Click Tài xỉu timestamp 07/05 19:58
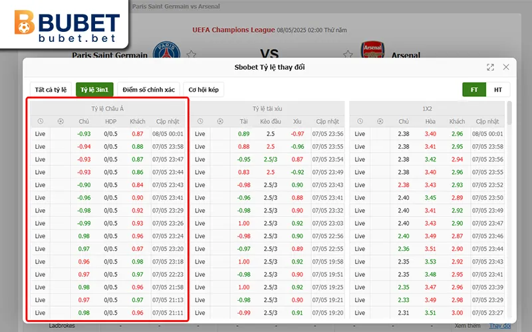The height and width of the screenshot is (332, 532). point(328,262)
